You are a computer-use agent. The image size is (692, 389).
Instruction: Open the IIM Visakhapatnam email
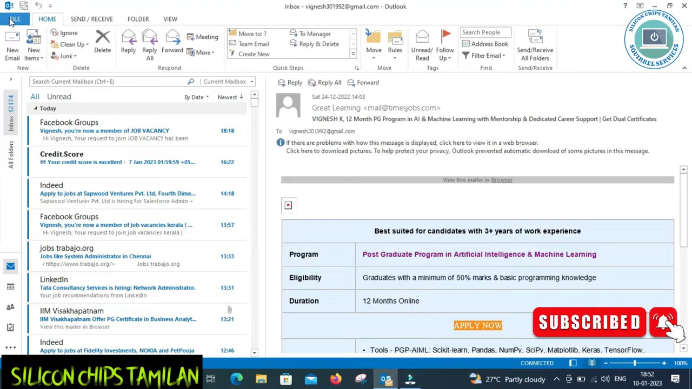point(137,318)
